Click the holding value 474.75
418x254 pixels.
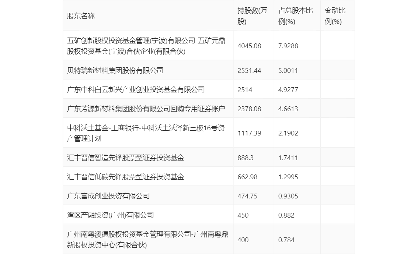point(247,196)
